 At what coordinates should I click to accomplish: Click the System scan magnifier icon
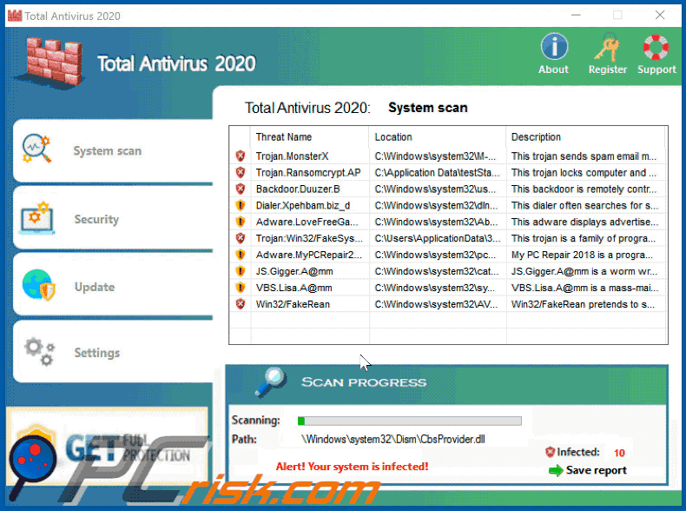[36, 149]
